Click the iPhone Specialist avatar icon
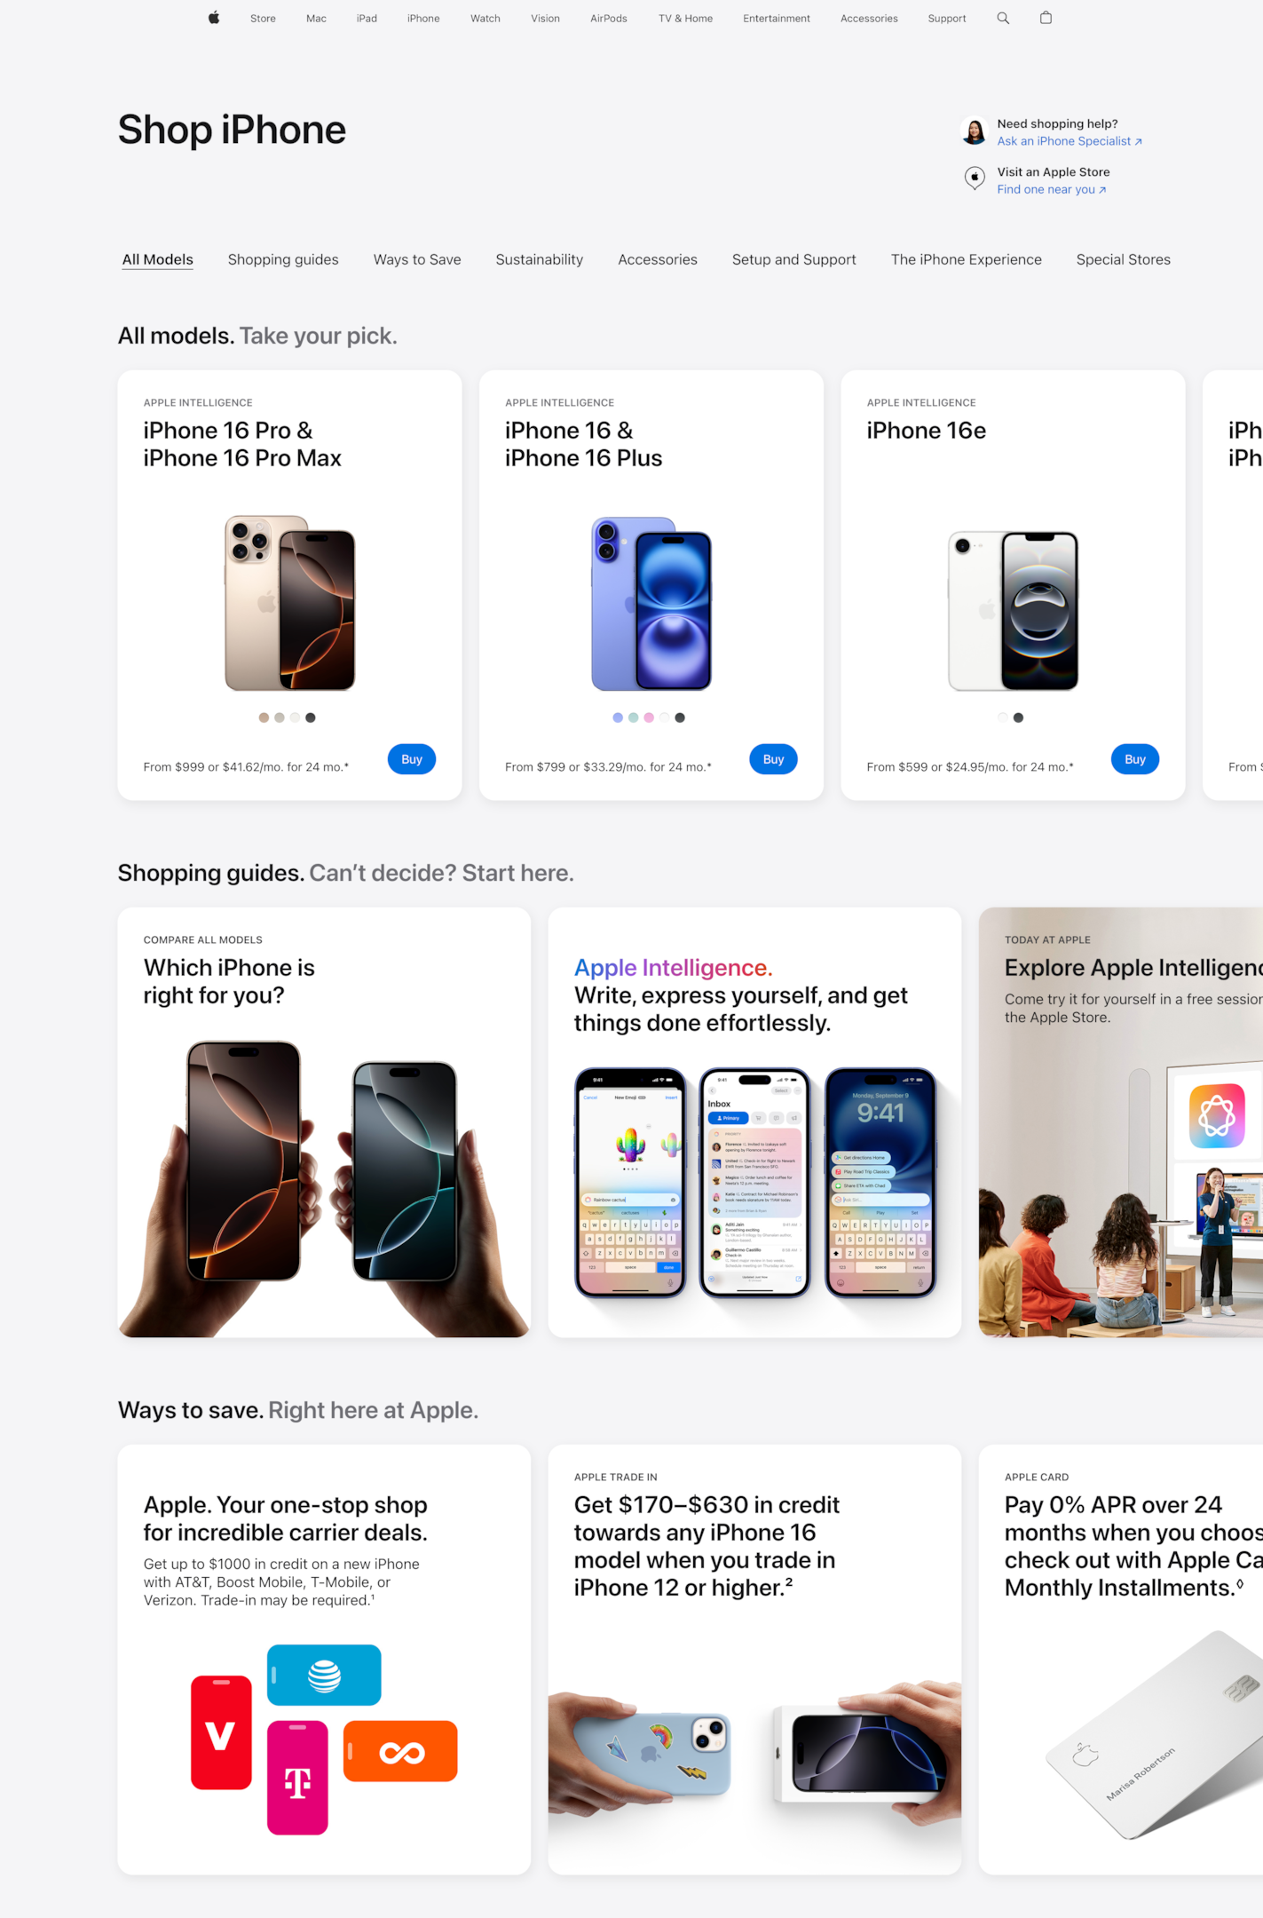This screenshot has height=1918, width=1263. click(975, 131)
